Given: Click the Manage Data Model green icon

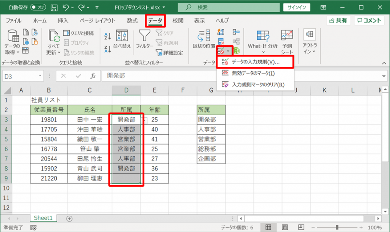Looking at the screenshot, I should click(236, 51).
